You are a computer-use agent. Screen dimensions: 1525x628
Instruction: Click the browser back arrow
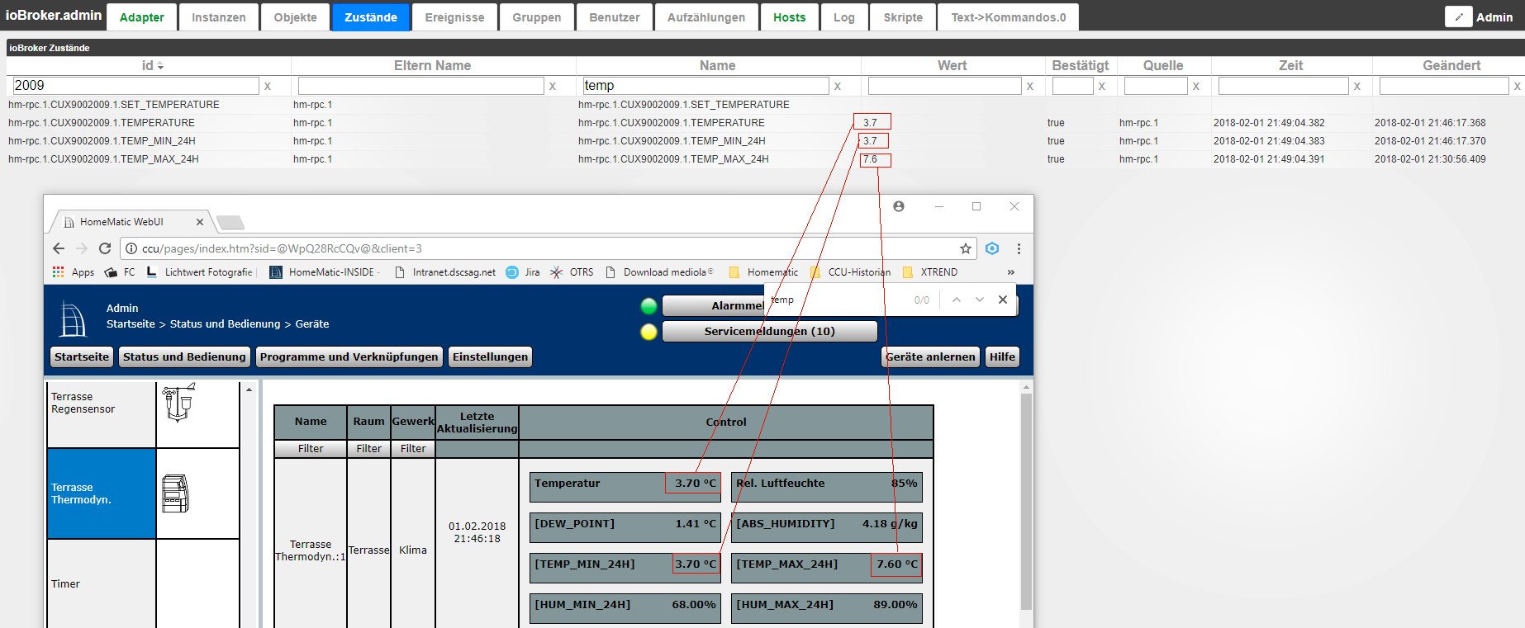(x=58, y=248)
